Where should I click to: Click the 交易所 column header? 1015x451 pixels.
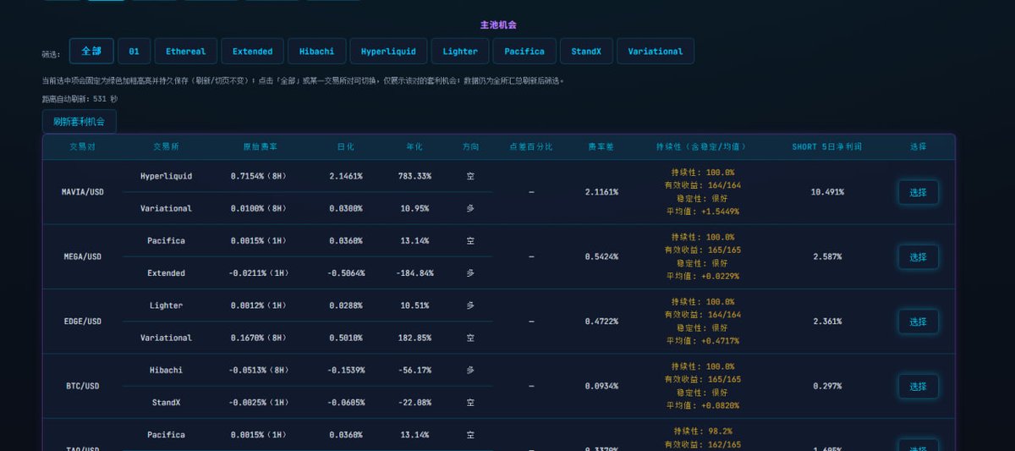[166, 146]
